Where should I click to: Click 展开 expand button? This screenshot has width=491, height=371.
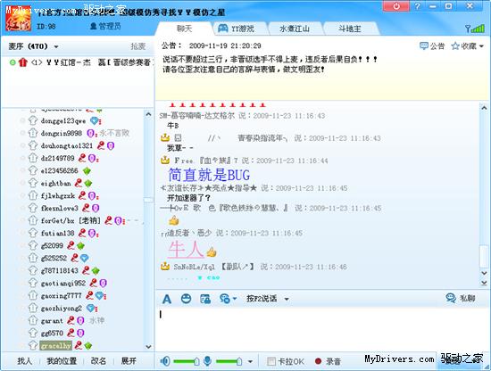(129, 360)
